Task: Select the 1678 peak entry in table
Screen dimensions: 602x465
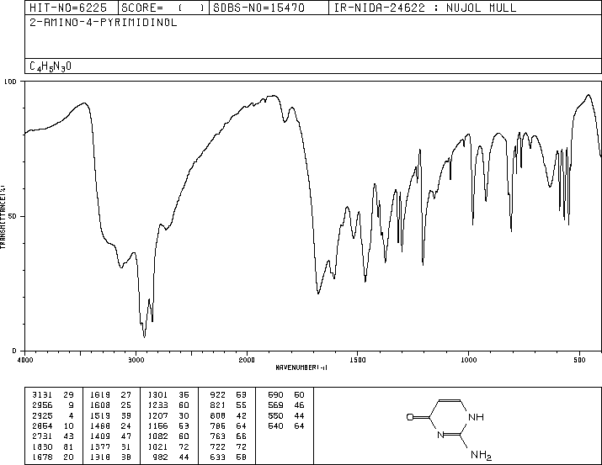Action: point(53,457)
